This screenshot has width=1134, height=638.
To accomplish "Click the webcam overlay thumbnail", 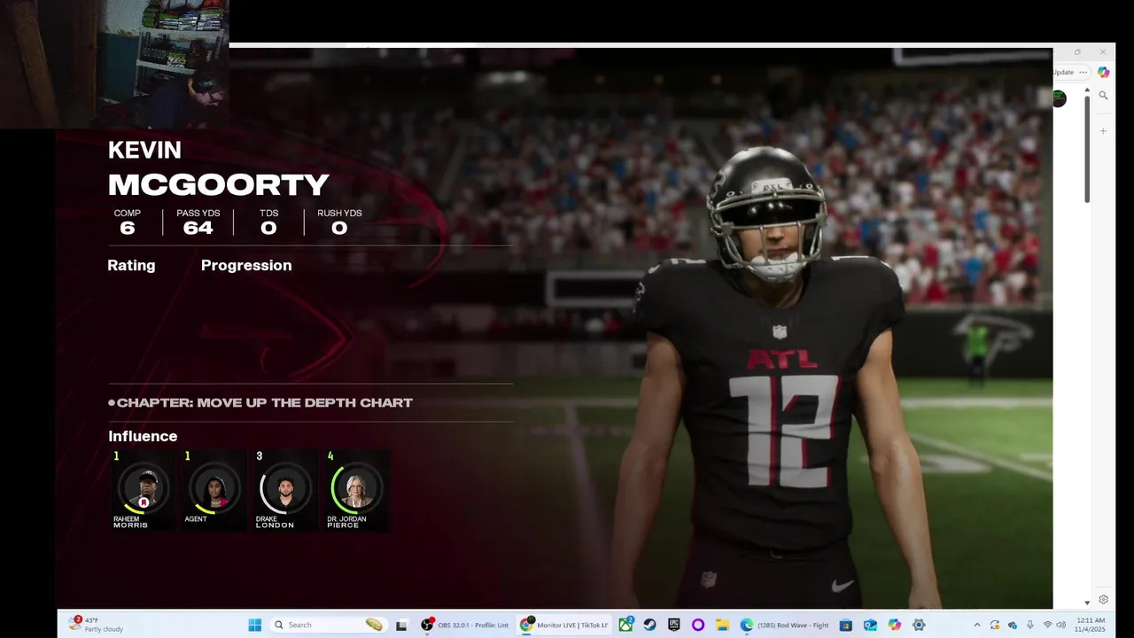I will 114,64.
